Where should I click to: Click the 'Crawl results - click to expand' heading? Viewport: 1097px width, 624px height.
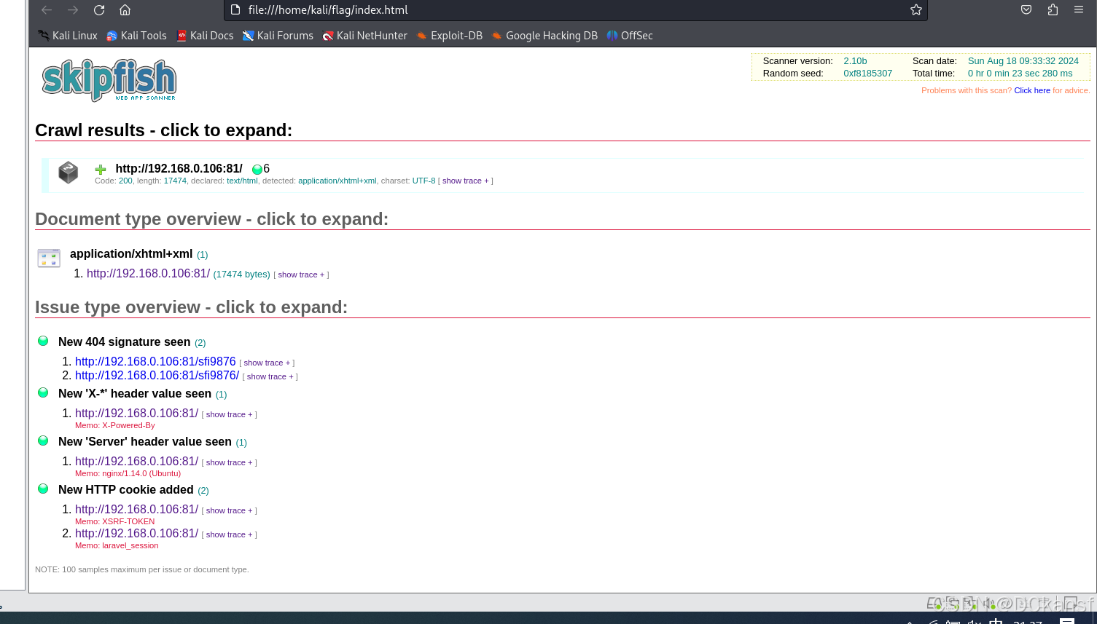(x=163, y=130)
